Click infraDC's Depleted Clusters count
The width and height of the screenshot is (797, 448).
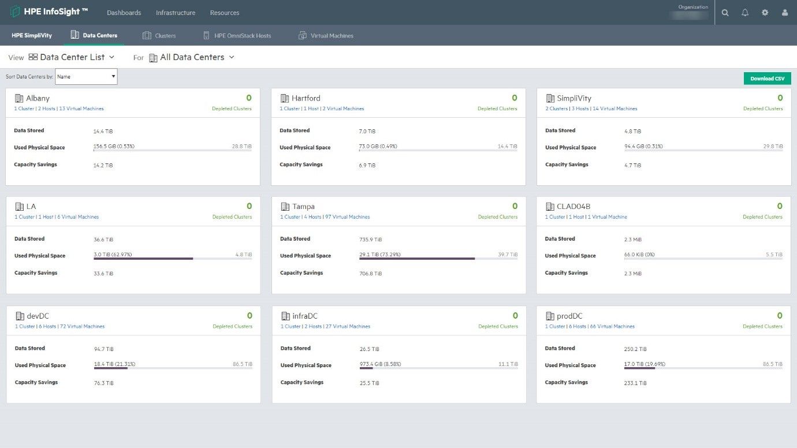[x=514, y=316]
